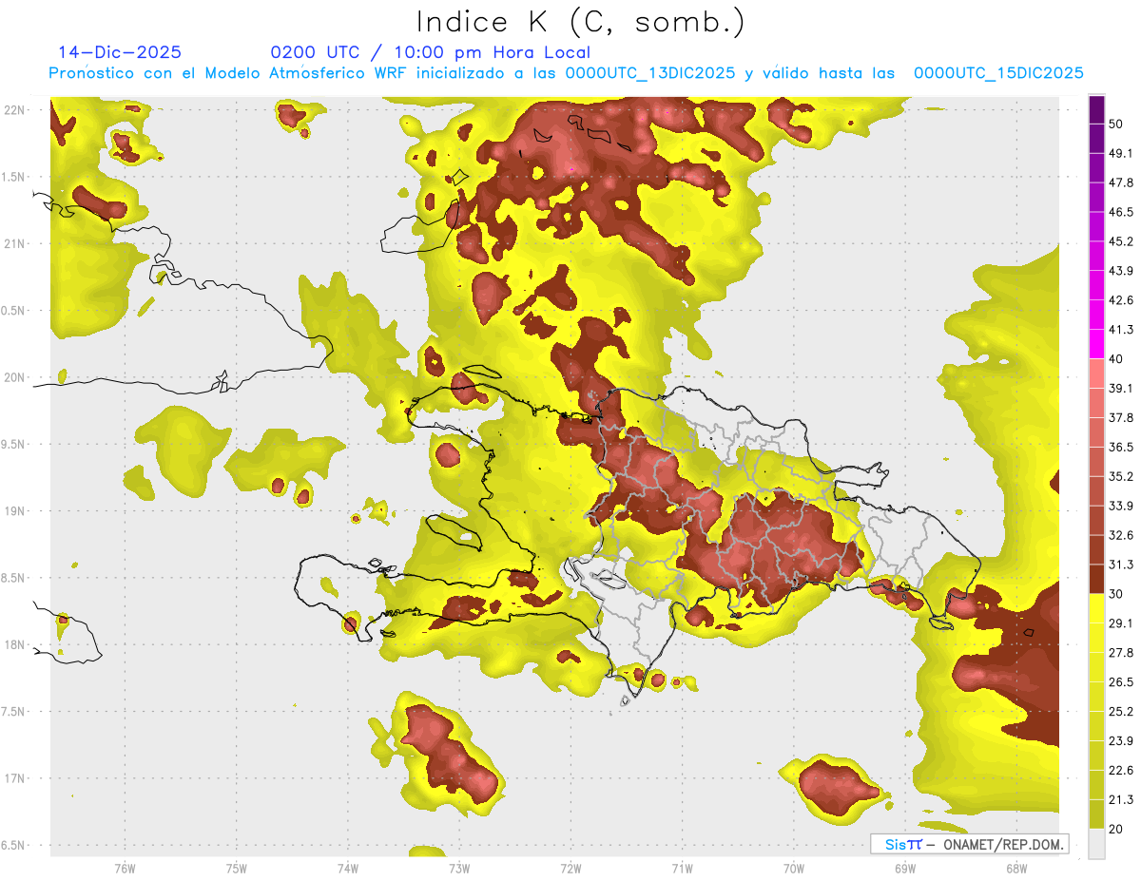Screen dimensions: 1141x881
Task: Click the '22N' latitude label
Action: coord(15,110)
